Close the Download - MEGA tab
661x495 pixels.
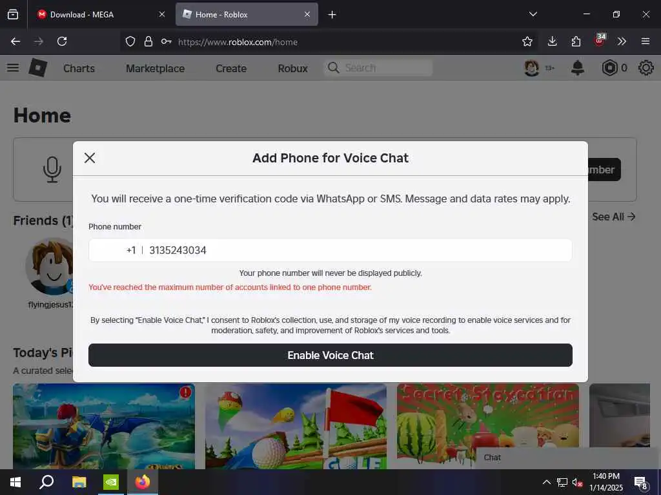click(x=162, y=14)
